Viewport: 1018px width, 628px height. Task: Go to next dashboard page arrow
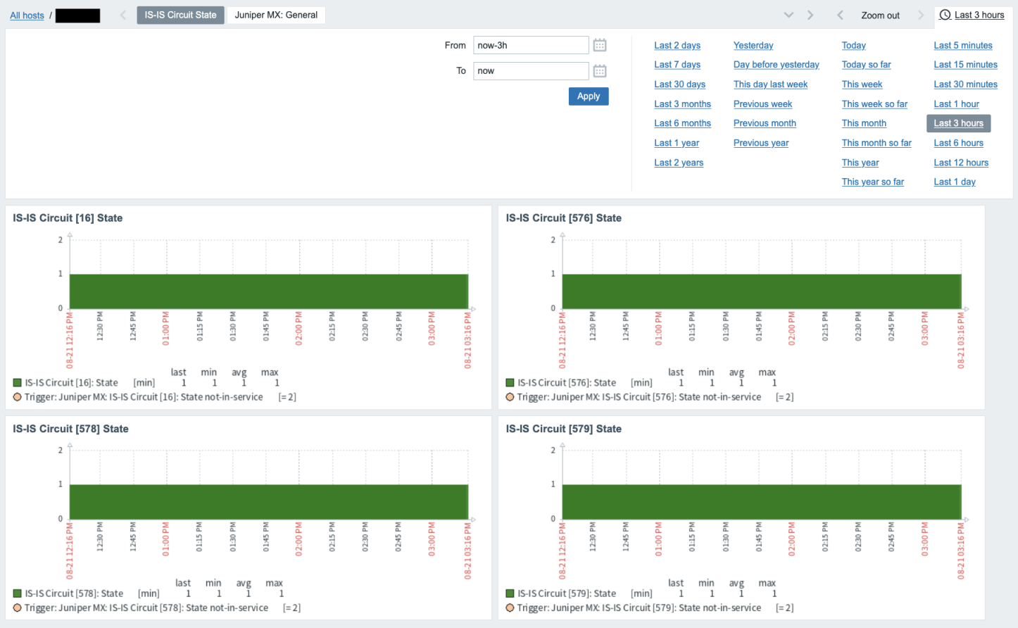[x=810, y=15]
